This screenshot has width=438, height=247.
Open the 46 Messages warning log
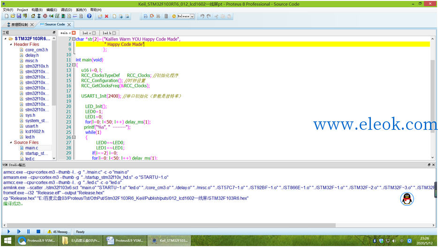pyautogui.click(x=58, y=232)
